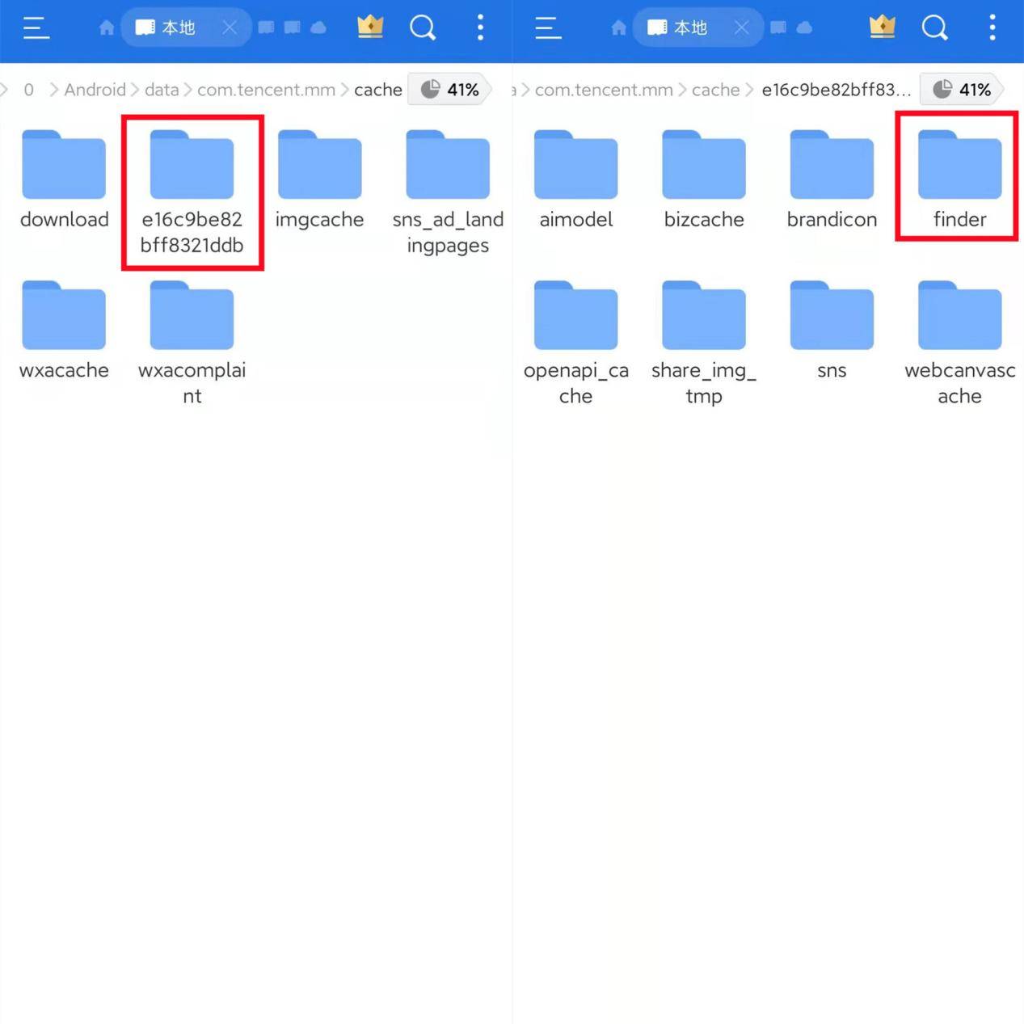The image size is (1024, 1024).
Task: Open the sns folder
Action: (832, 331)
